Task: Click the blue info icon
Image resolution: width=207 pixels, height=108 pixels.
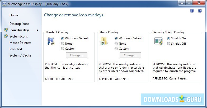Action: [x=192, y=11]
